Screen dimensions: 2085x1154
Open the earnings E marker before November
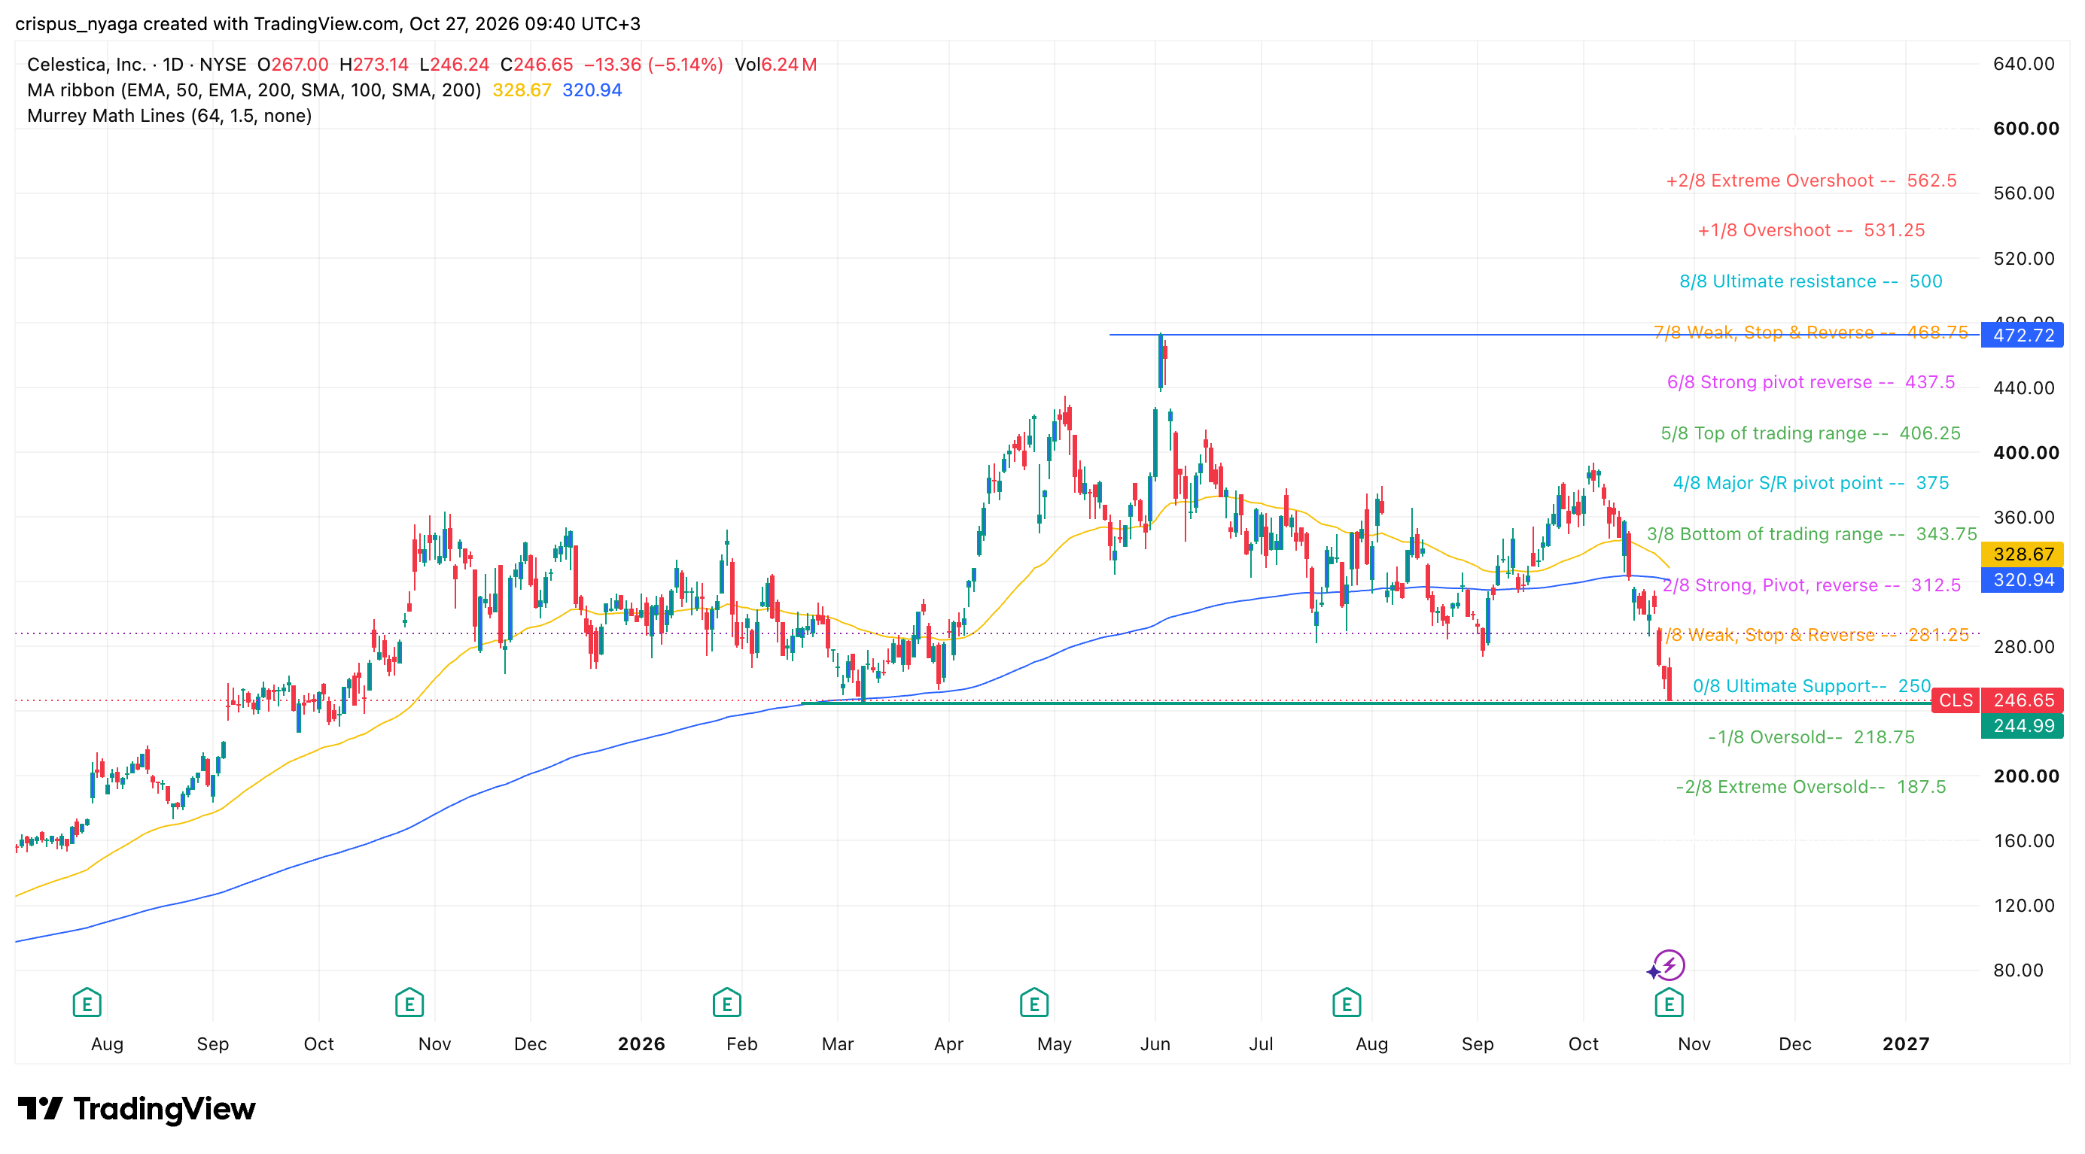[409, 1003]
